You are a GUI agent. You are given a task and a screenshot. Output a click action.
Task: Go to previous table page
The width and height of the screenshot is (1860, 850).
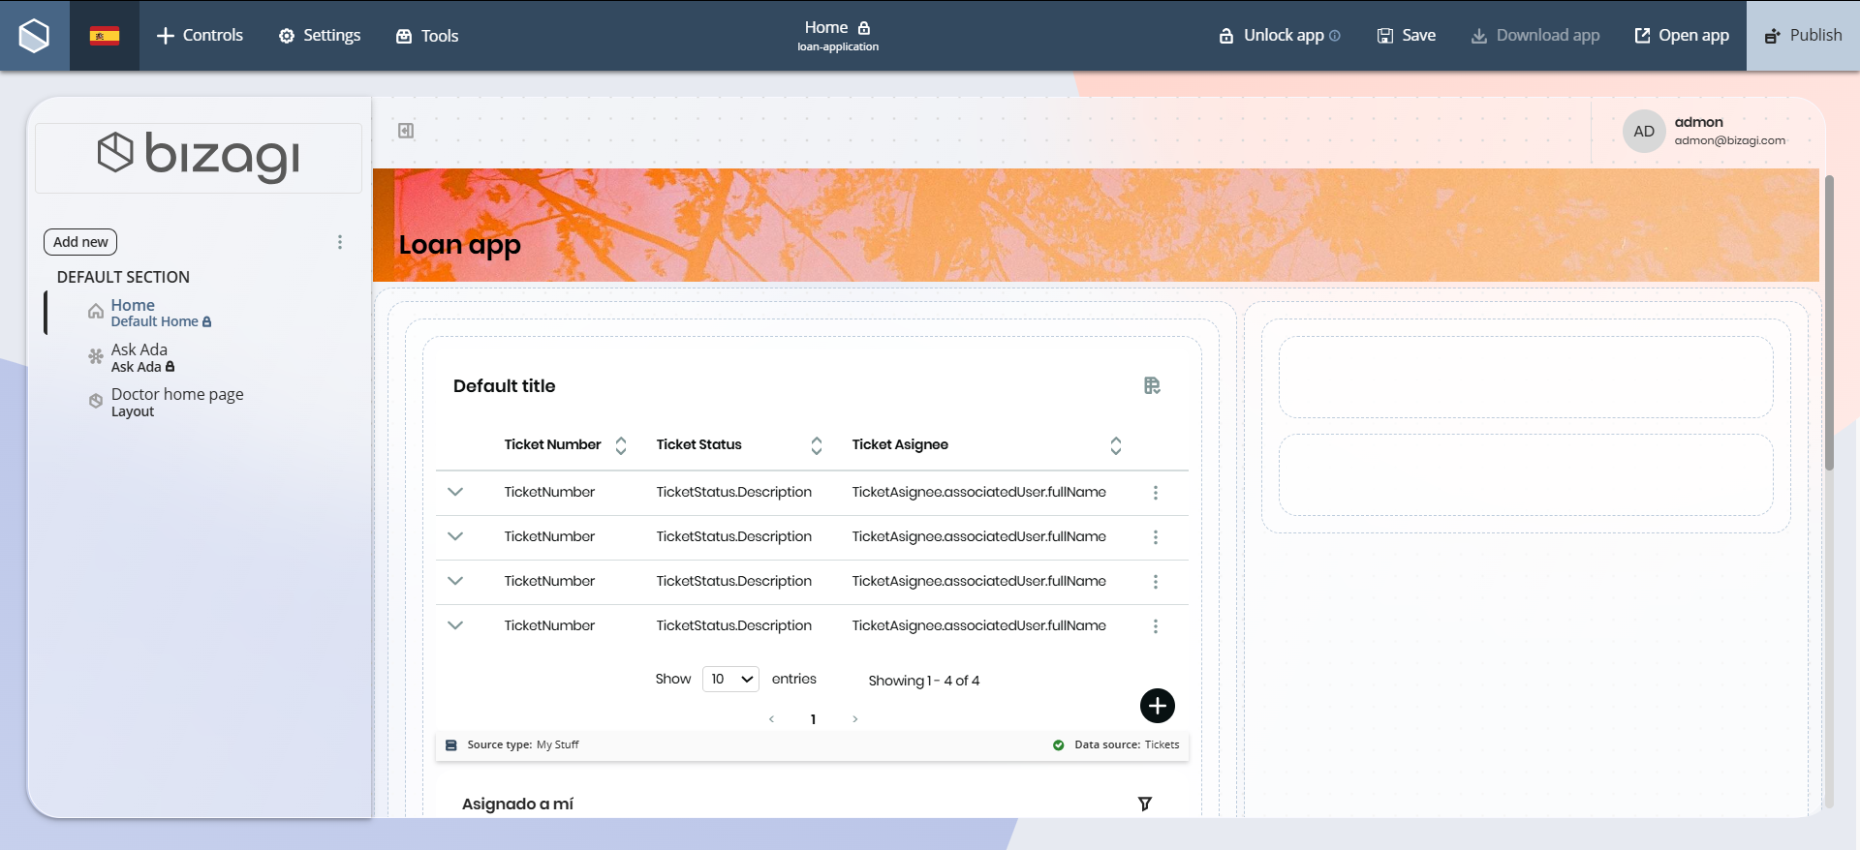771,719
